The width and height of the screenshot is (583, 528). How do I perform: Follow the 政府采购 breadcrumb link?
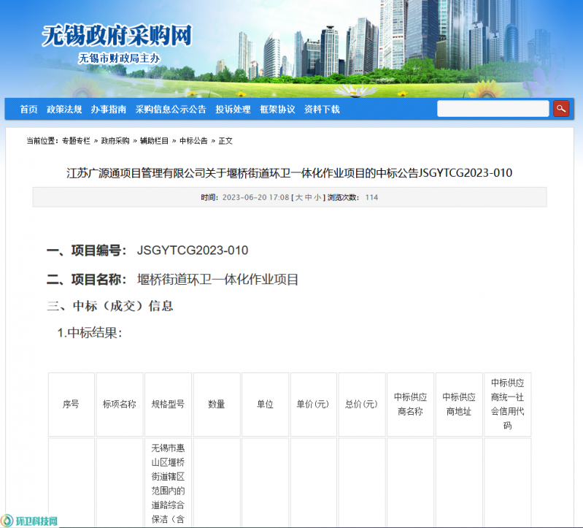point(115,141)
